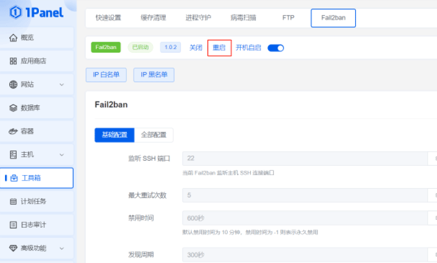
Task: Click the server icon beside 主机
Action: 13,155
